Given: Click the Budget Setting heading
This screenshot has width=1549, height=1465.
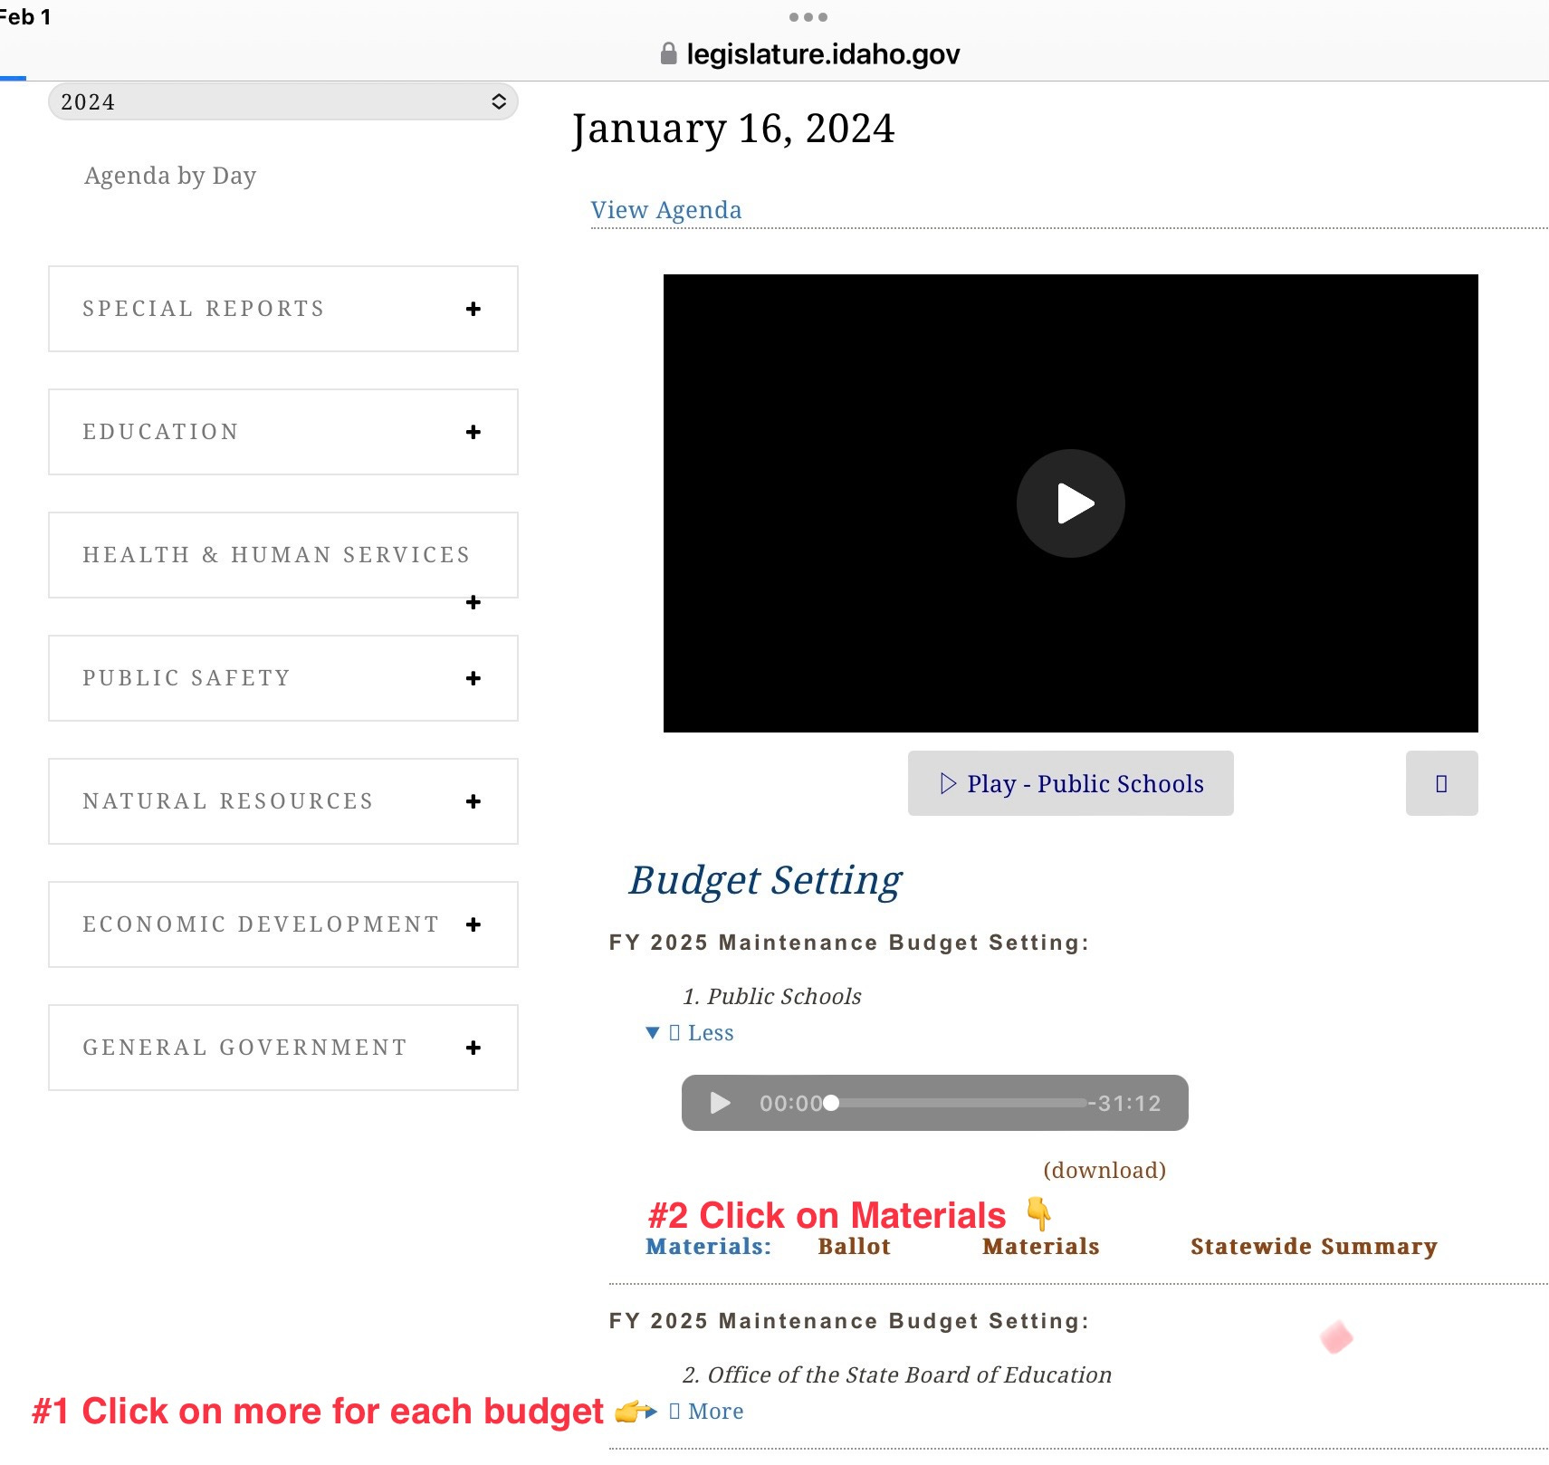Looking at the screenshot, I should (766, 880).
